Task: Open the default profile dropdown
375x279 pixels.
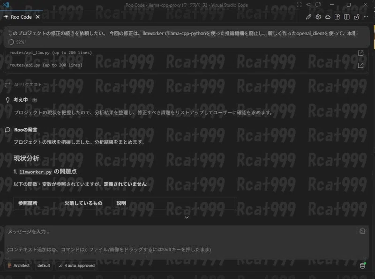Action: tap(44, 265)
